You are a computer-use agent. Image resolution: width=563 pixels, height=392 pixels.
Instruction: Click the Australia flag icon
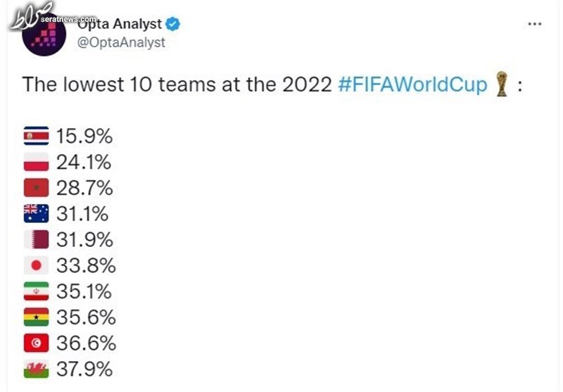[37, 213]
